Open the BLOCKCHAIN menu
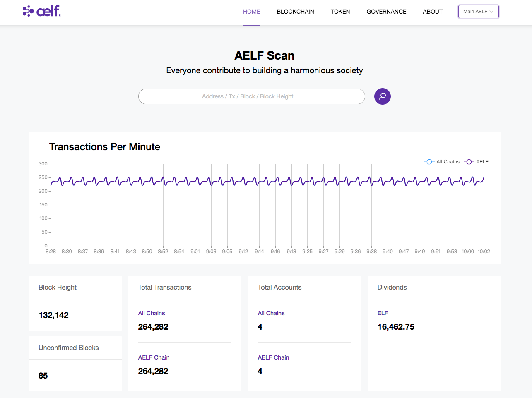Image resolution: width=532 pixels, height=398 pixels. 295,12
